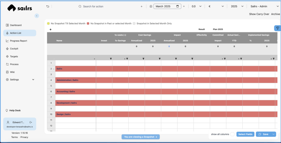Collapse the Sailrs row with minus toggle

pyautogui.click(x=54, y=69)
